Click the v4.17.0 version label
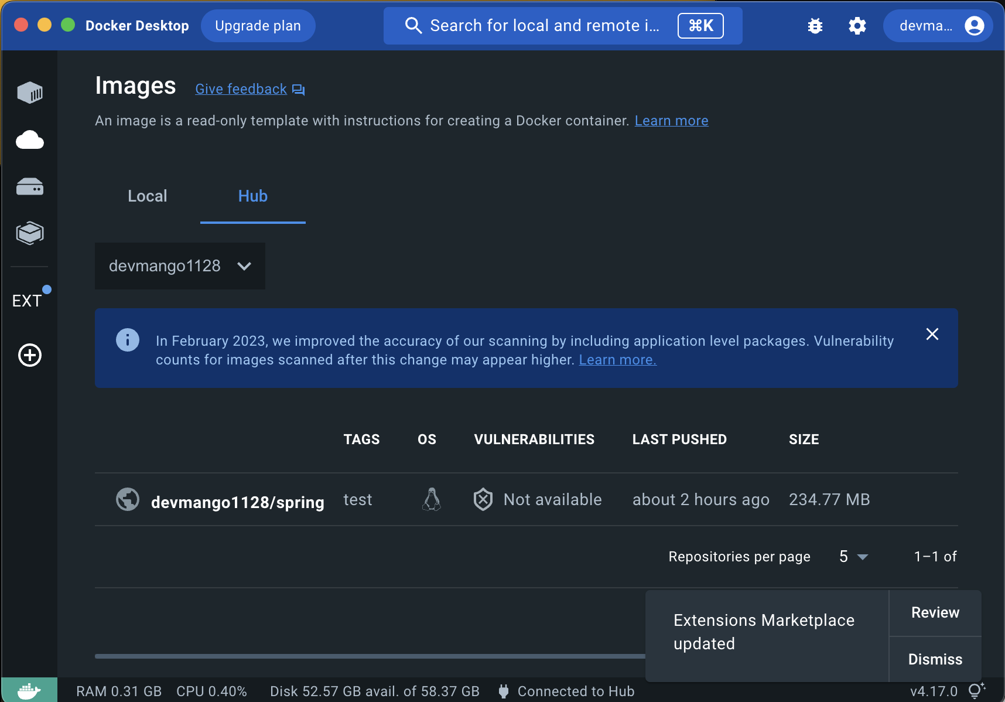 (934, 691)
